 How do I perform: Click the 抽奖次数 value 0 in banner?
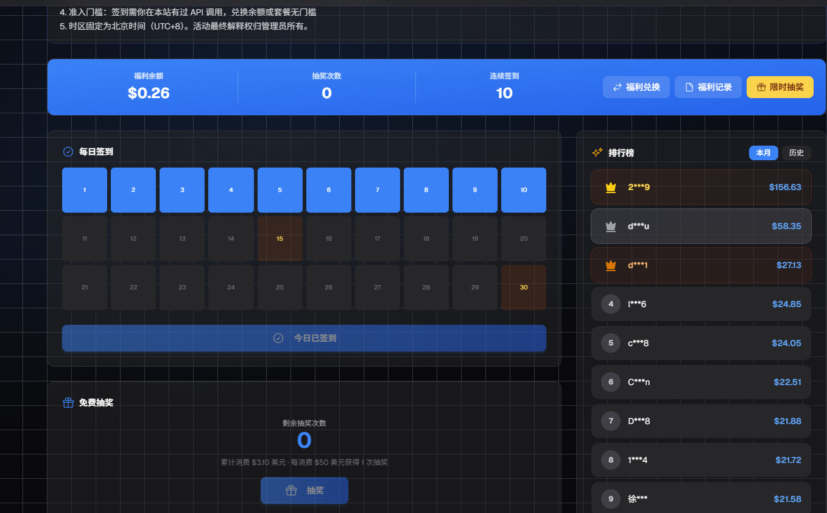tap(326, 93)
